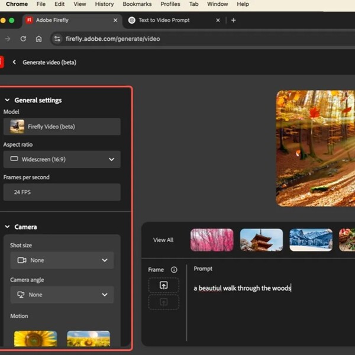
Task: Click the Chrome home icon
Action: click(38, 38)
